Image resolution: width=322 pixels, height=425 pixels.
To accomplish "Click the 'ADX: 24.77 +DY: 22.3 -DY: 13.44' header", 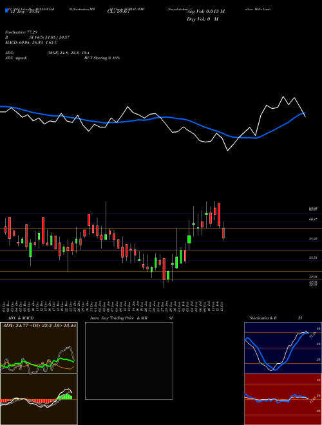I will [x=39, y=325].
